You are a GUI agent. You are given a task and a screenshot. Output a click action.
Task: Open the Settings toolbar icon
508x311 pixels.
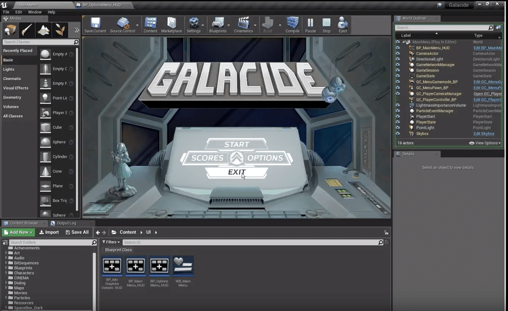[193, 25]
